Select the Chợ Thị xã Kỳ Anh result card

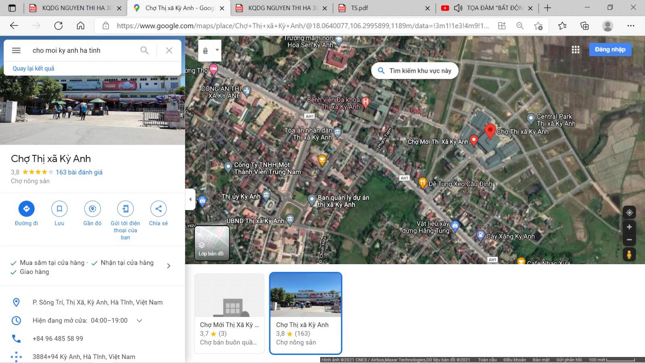click(x=306, y=313)
